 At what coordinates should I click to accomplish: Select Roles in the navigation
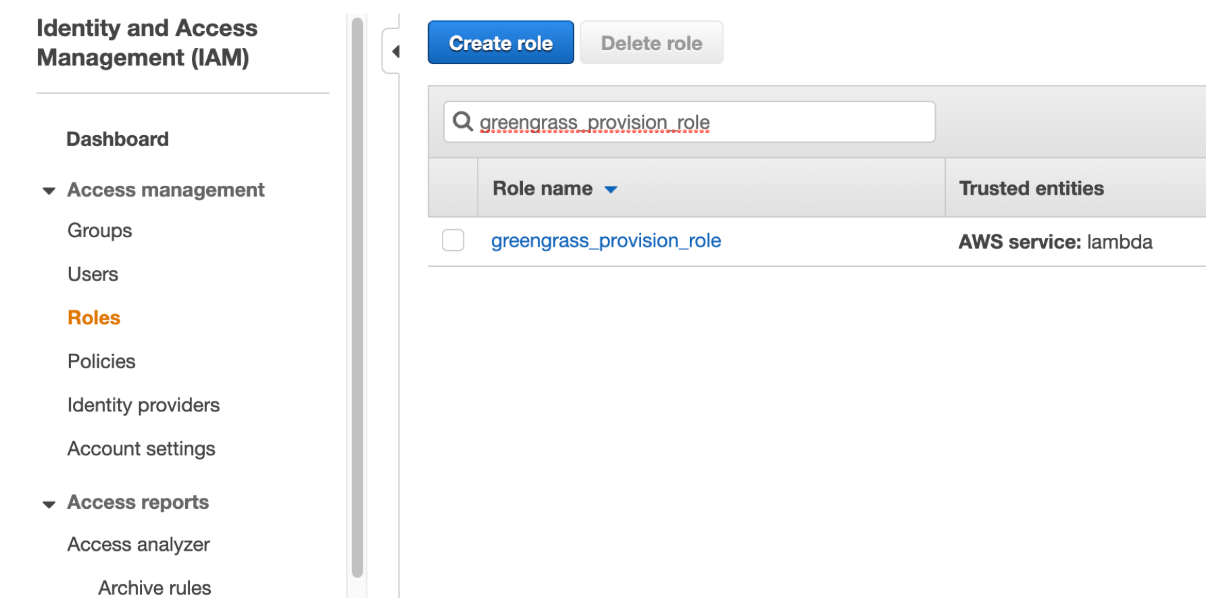click(94, 318)
